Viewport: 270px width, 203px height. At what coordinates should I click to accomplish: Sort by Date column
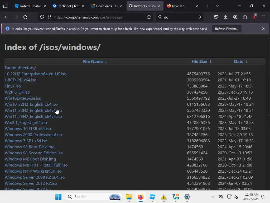tap(239, 62)
